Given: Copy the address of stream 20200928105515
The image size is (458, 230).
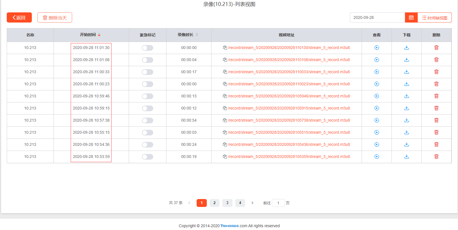Looking at the screenshot, I should click(x=225, y=132).
